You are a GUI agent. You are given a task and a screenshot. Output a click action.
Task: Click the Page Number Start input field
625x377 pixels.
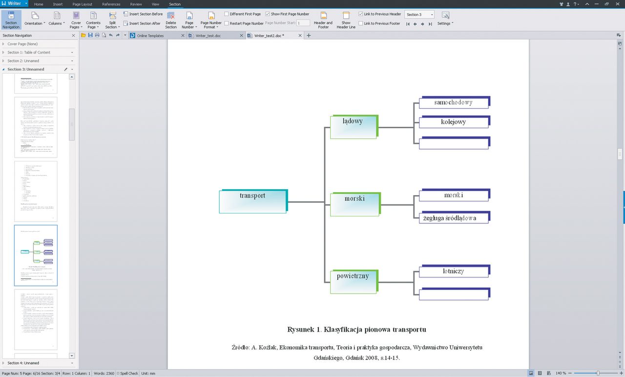coord(303,23)
